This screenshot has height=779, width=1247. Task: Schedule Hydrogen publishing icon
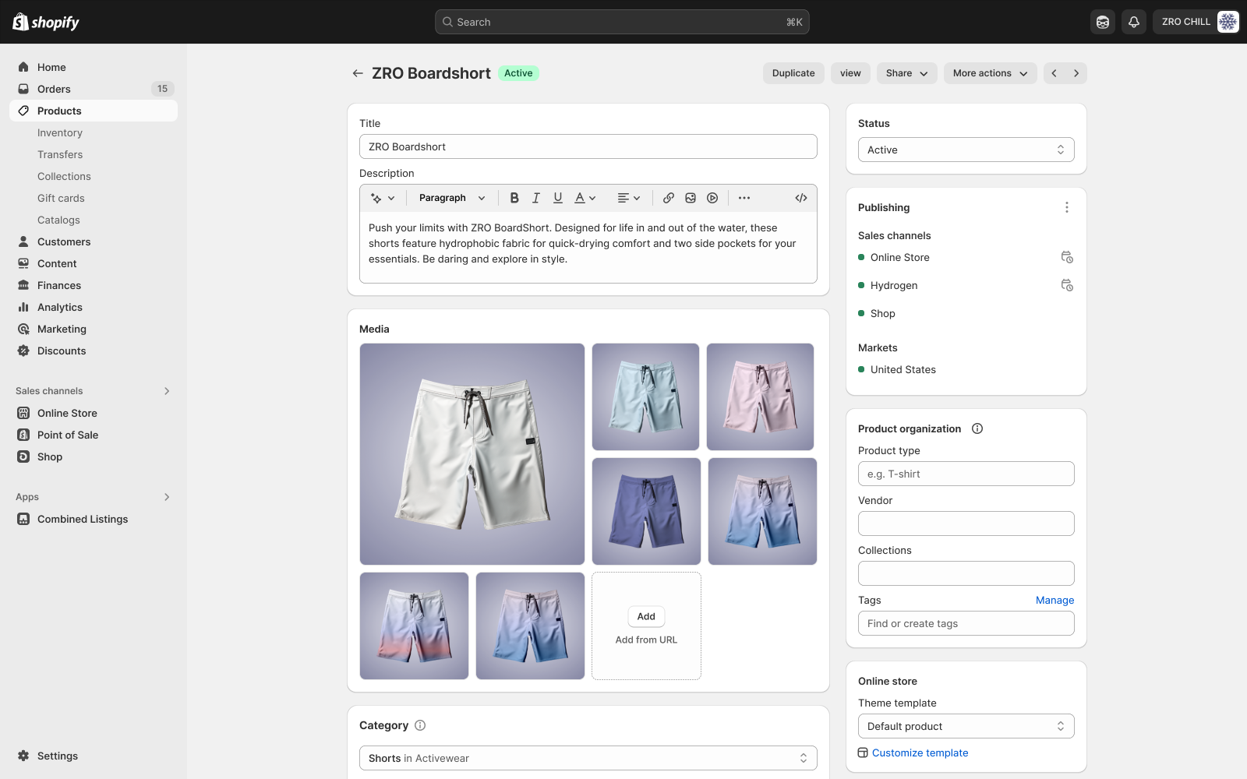(1067, 285)
